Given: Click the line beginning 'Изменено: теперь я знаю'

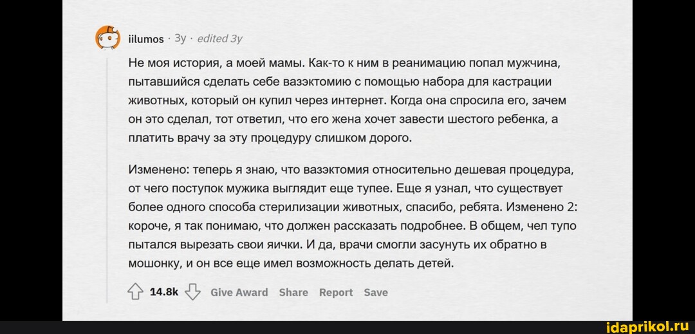Looking at the screenshot, I should coord(351,171).
